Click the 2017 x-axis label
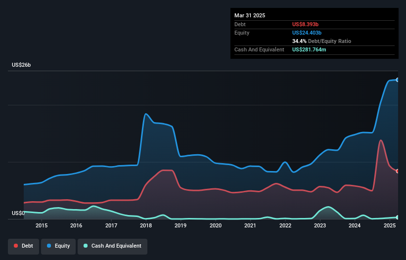 [x=111, y=225]
